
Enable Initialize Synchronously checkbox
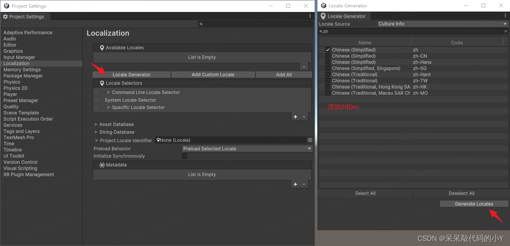tap(185, 156)
